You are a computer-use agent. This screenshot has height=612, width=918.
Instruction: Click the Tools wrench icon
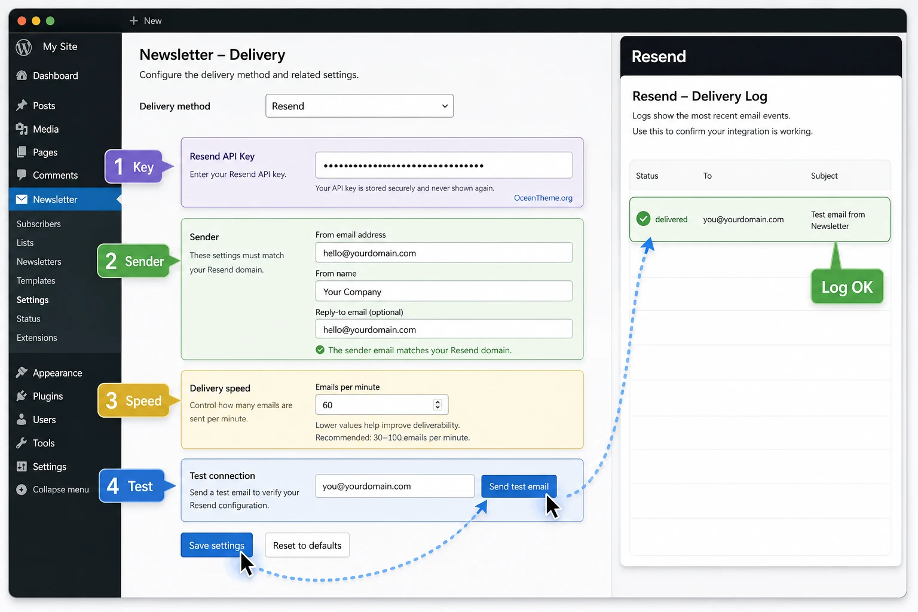[x=22, y=443]
